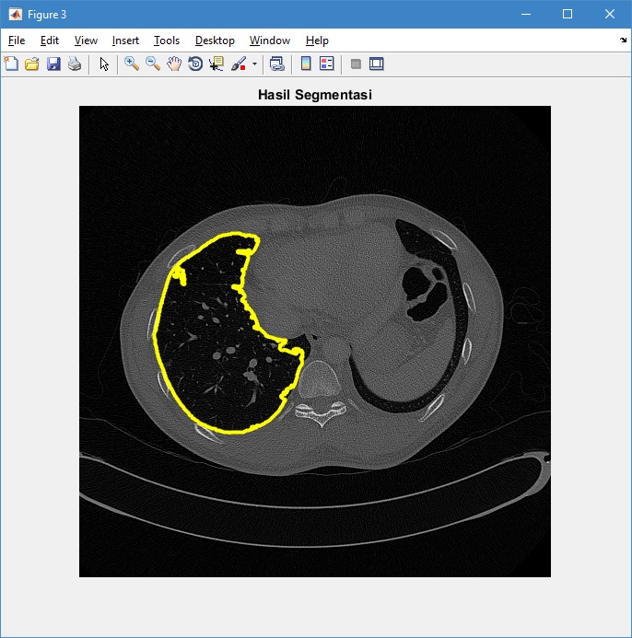
Task: Open the Tools menu
Action: point(167,41)
